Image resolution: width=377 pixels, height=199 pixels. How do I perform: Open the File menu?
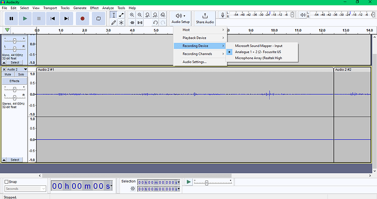coord(4,8)
